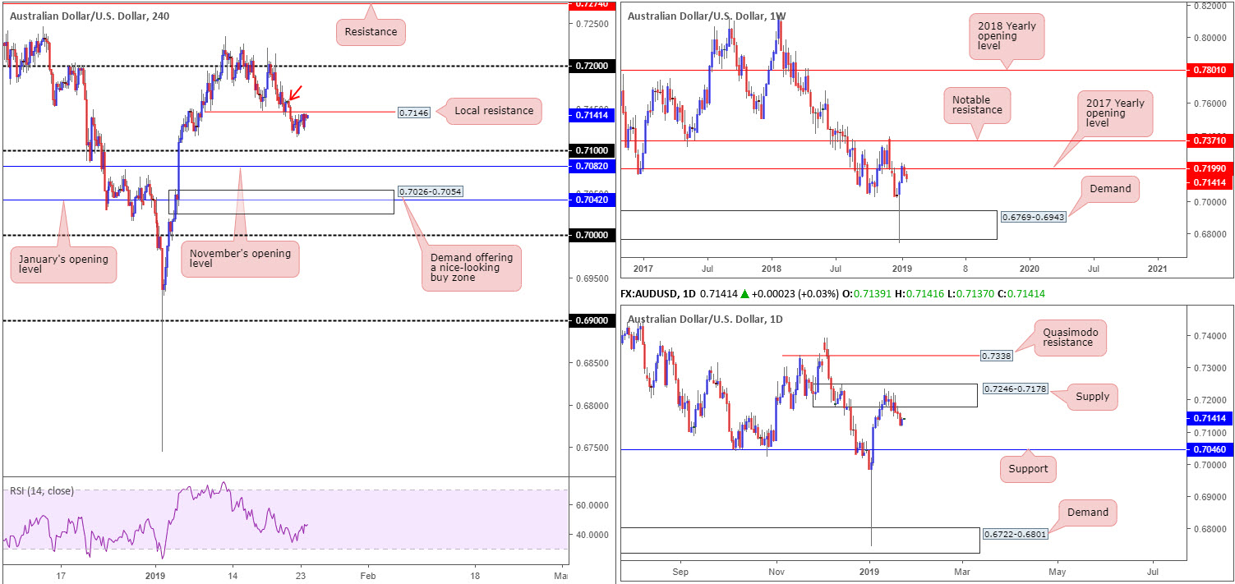This screenshot has width=1235, height=584.
Task: Click the 'Resistance' callout on the 240 chart
Action: click(371, 32)
